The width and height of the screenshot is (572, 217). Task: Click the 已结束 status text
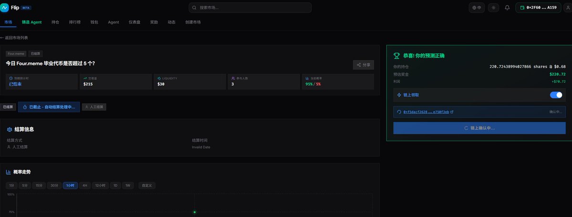point(16,84)
